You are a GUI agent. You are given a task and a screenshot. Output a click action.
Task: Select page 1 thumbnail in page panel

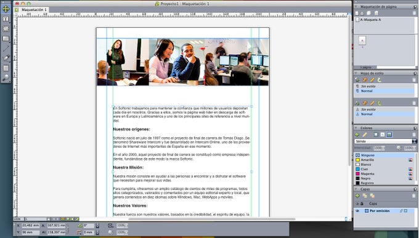tap(362, 41)
